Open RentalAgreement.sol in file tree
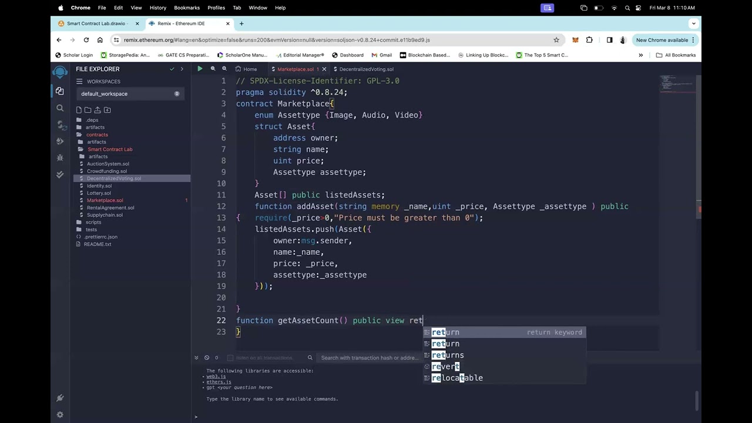The height and width of the screenshot is (423, 752). [x=110, y=207]
